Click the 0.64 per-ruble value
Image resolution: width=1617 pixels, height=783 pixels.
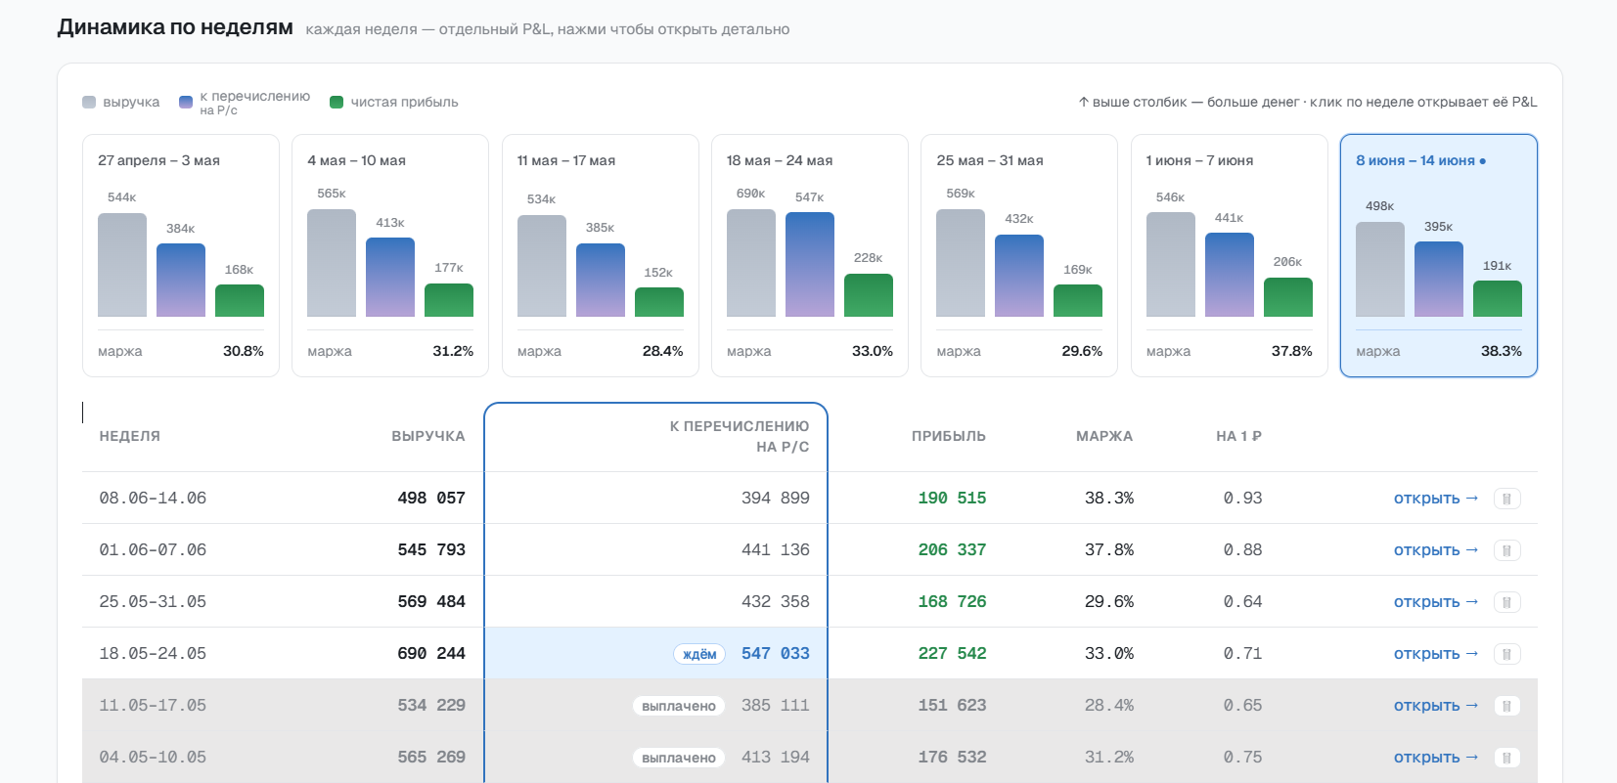(x=1242, y=602)
